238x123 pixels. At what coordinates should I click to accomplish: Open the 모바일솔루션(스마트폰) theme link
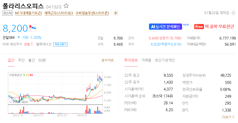tap(92, 13)
